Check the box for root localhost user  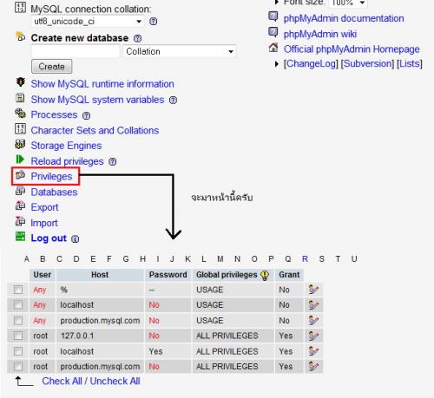coord(18,351)
